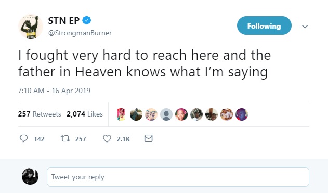Click the 142 replies count

(39, 139)
